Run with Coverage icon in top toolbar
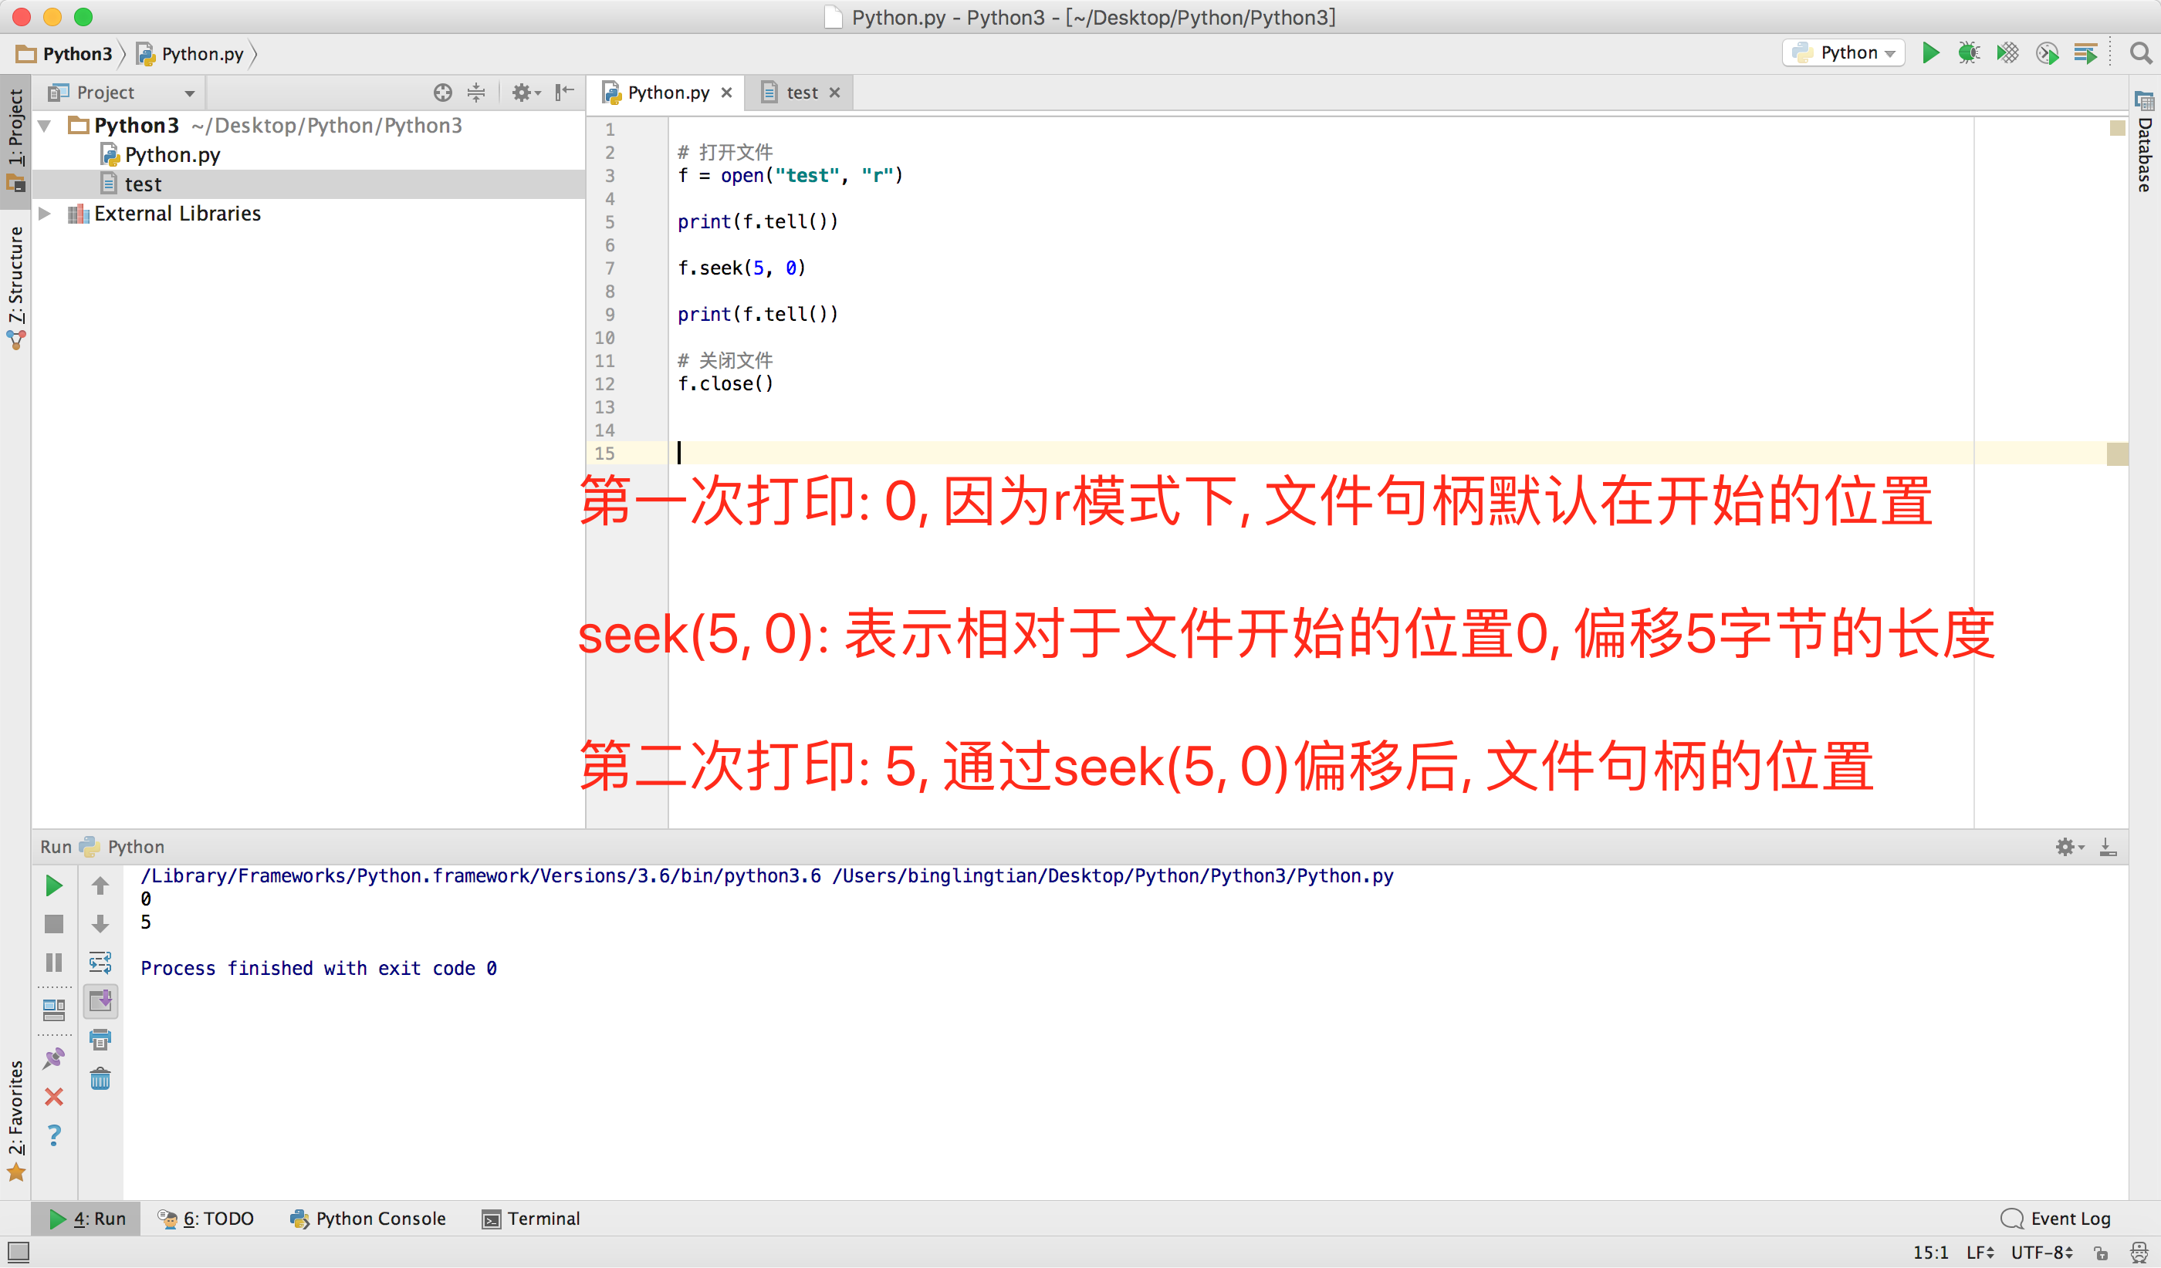 (x=2007, y=53)
